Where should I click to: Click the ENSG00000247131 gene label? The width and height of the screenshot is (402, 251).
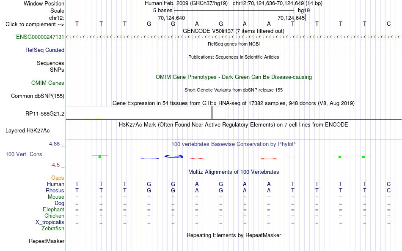pyautogui.click(x=40, y=37)
